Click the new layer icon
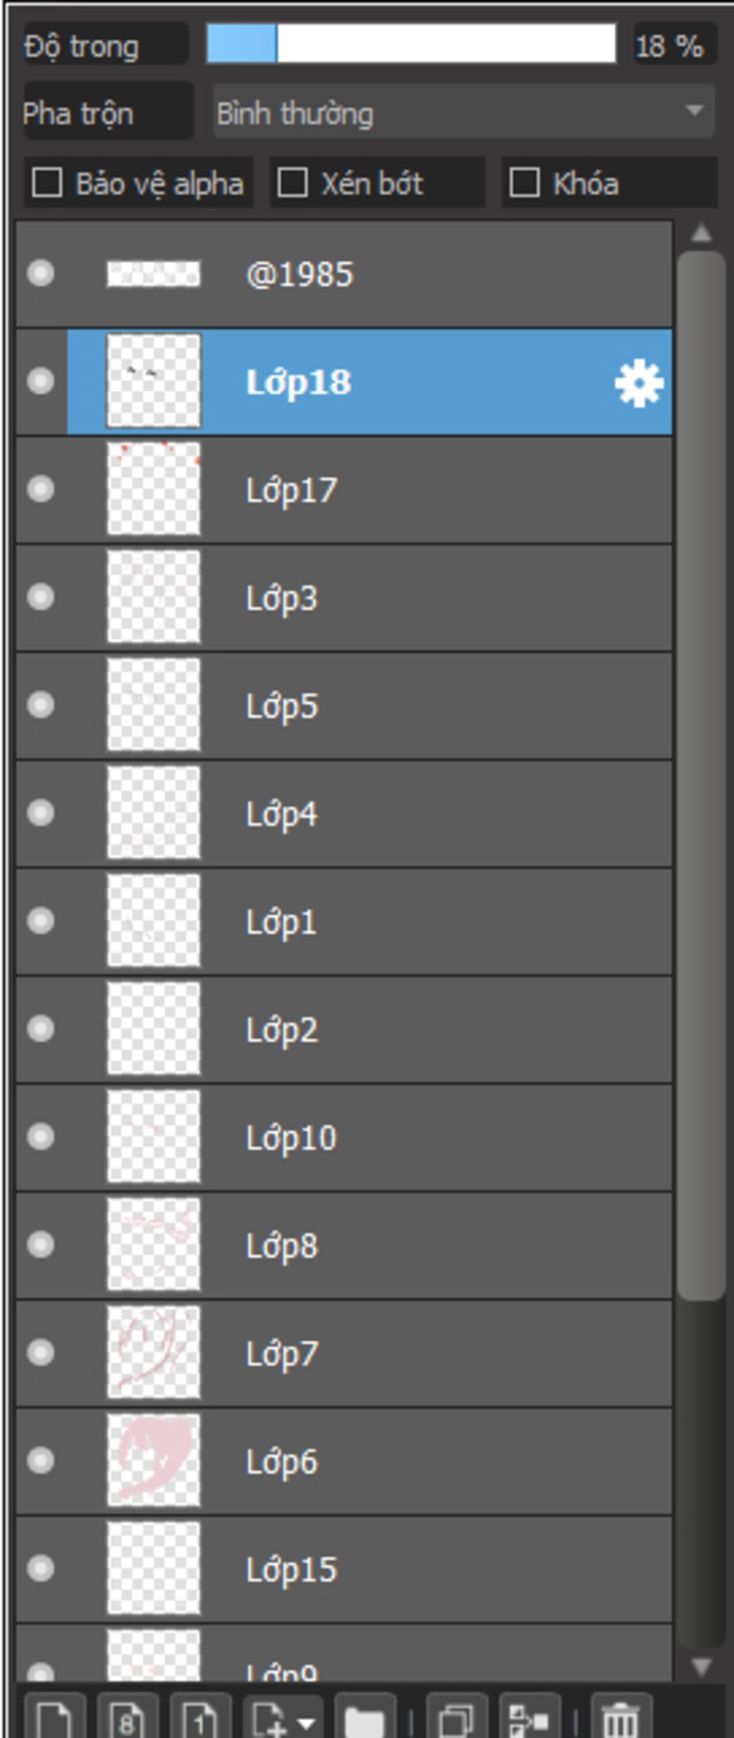Image resolution: width=734 pixels, height=1738 pixels. tap(55, 1718)
